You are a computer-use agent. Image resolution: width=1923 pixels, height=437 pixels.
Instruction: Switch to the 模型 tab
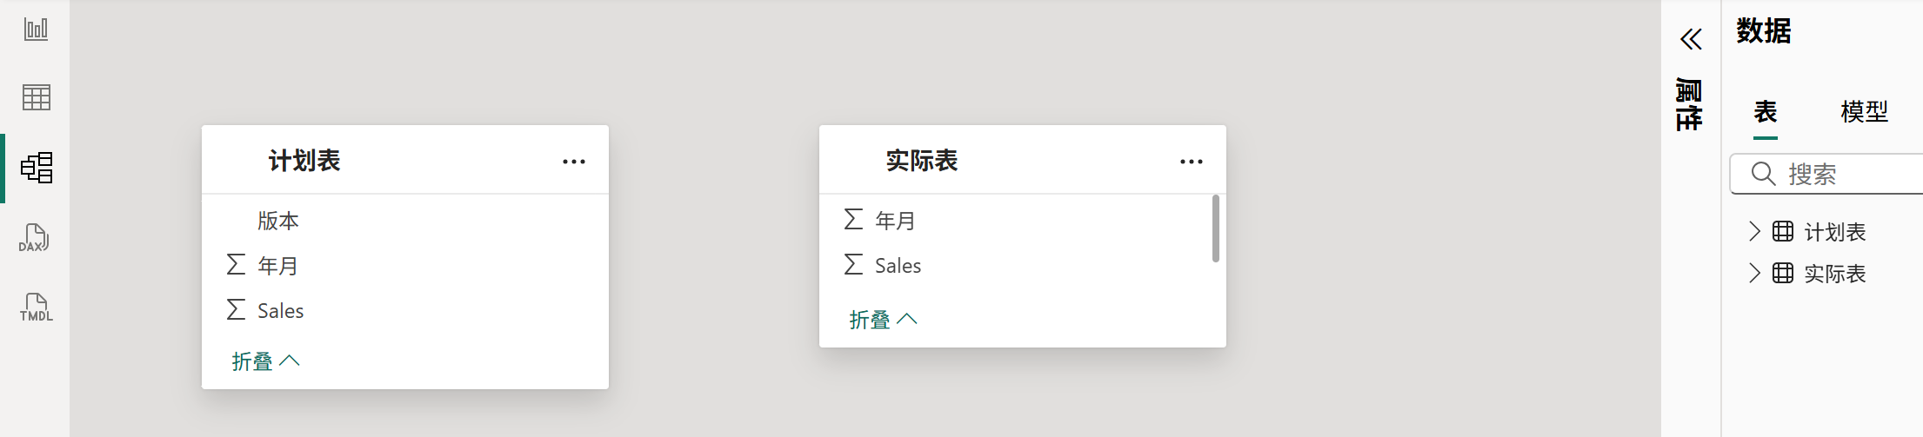pyautogui.click(x=1865, y=112)
